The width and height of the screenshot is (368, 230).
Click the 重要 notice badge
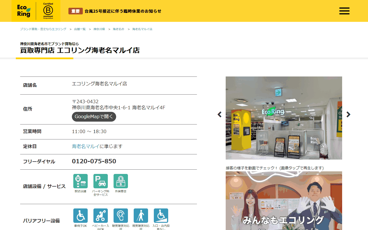(x=76, y=11)
